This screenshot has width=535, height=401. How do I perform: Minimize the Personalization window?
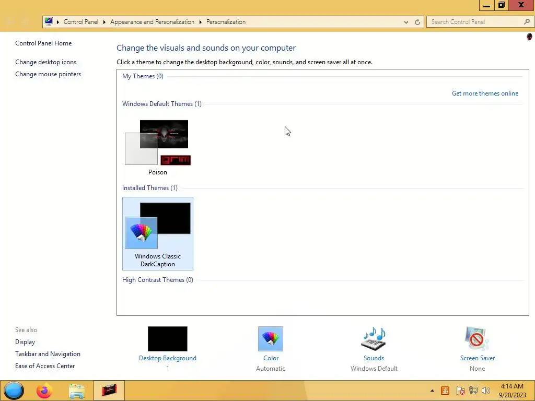click(487, 5)
